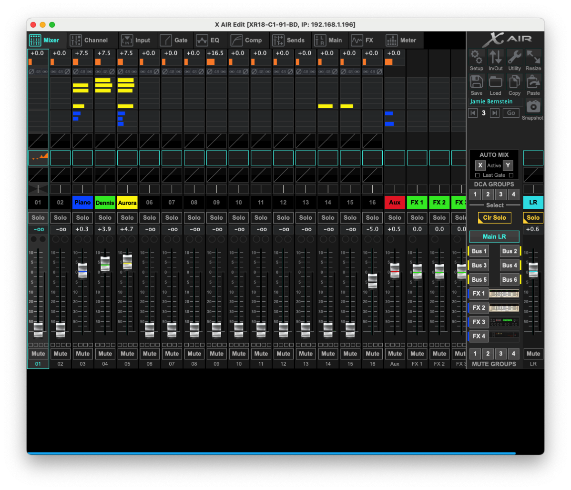This screenshot has height=490, width=571.
Task: Mute channel 16
Action: pyautogui.click(x=372, y=353)
